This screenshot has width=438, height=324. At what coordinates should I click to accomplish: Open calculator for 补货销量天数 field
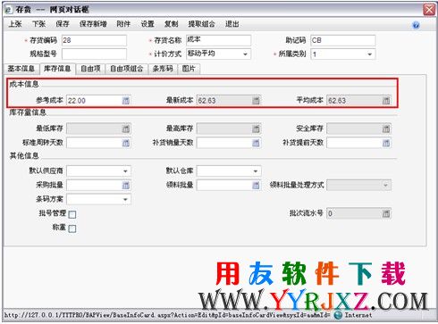[x=256, y=143]
